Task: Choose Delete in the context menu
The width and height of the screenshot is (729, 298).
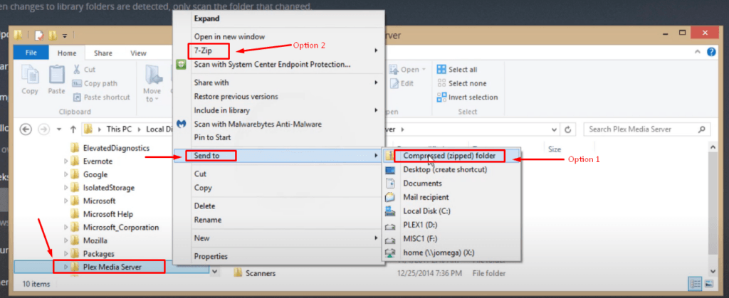Action: point(278,206)
